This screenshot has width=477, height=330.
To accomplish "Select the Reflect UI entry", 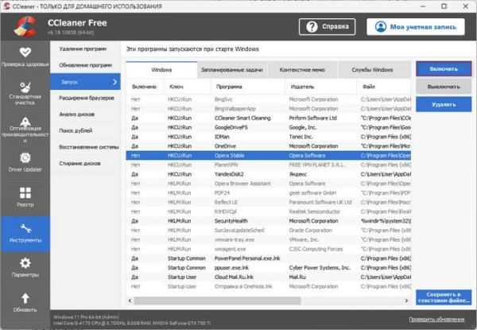I will [269, 202].
